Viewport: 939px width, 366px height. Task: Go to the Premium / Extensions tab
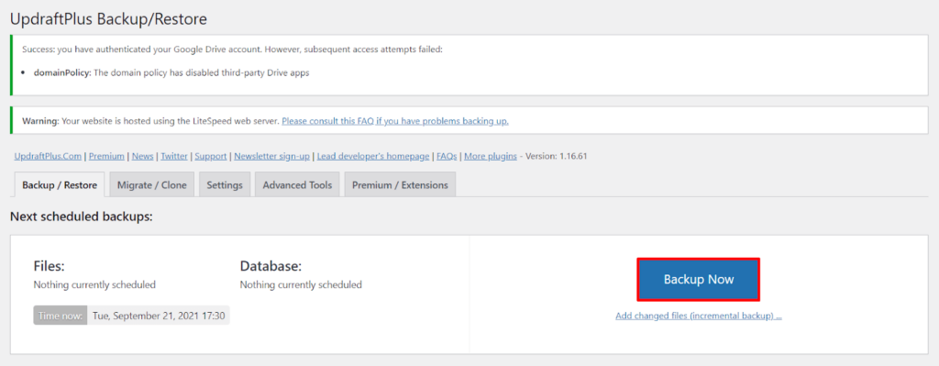coord(400,185)
